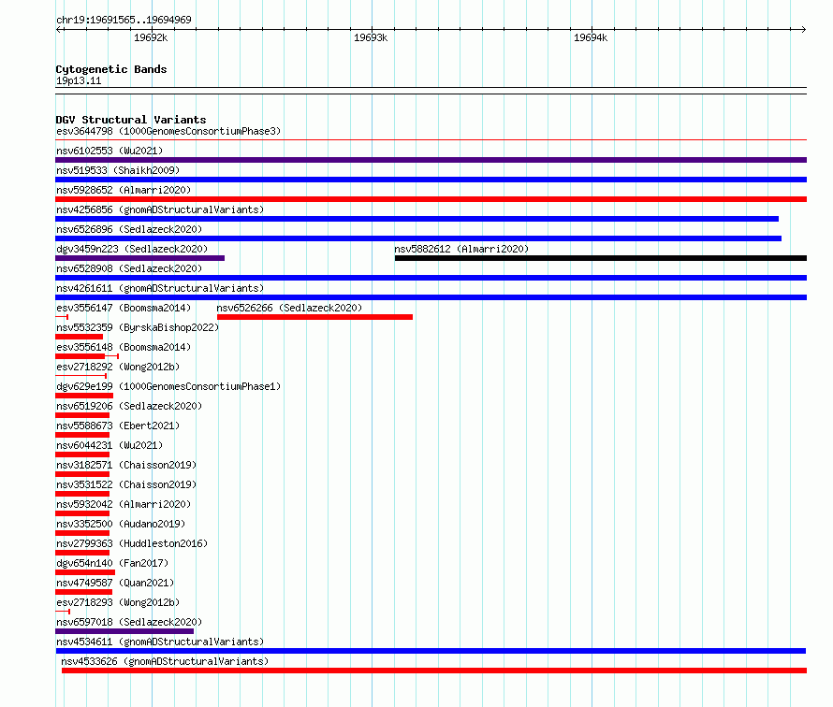This screenshot has height=707, width=833.
Task: Open nsv4533626 (gnomADStructuralVariants) label
Action: pyautogui.click(x=165, y=661)
